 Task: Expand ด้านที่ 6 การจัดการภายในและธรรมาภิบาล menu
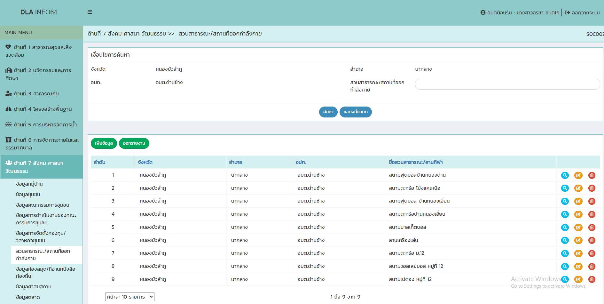click(41, 144)
